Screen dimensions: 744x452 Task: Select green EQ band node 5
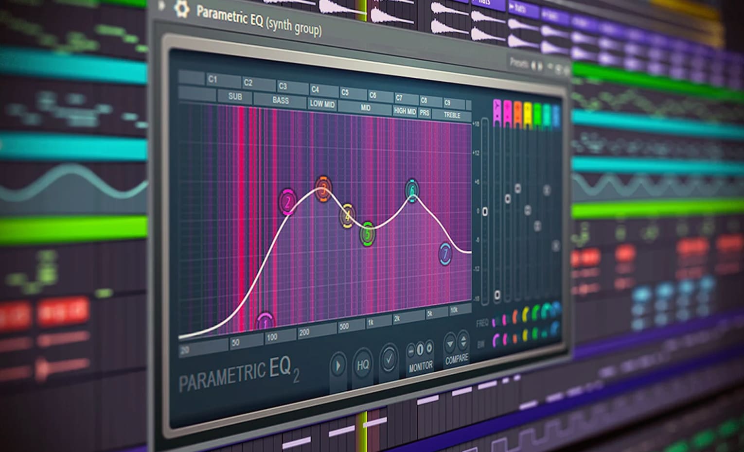coord(368,233)
